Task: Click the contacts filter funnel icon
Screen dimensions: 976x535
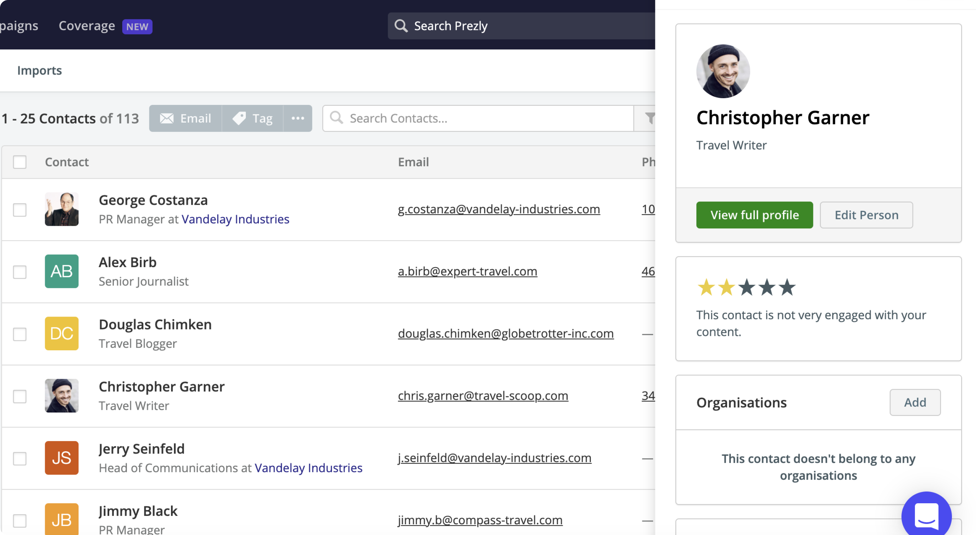Action: click(x=649, y=119)
